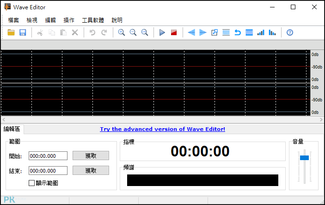
Task: Click the waveform scrollbar right arrow
Action: [321, 119]
